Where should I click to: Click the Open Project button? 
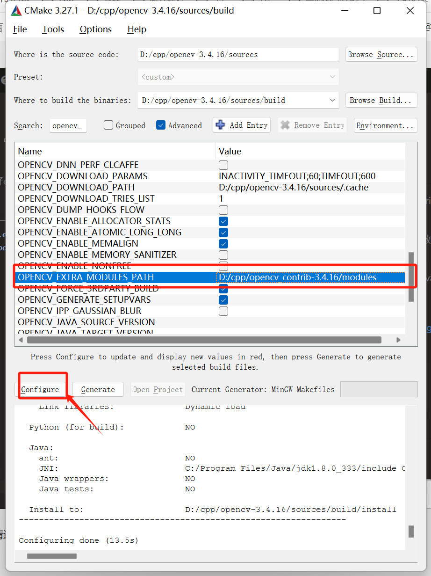point(158,389)
